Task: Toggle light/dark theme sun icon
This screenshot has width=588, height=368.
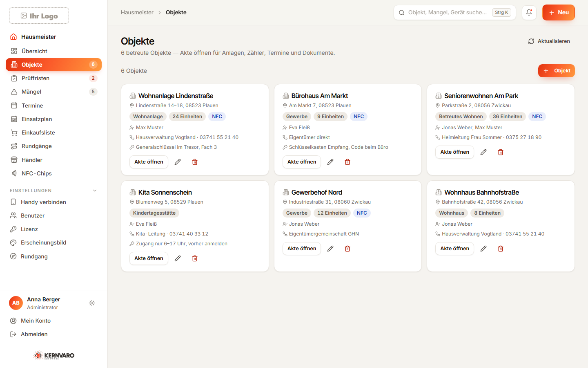Action: pos(92,303)
